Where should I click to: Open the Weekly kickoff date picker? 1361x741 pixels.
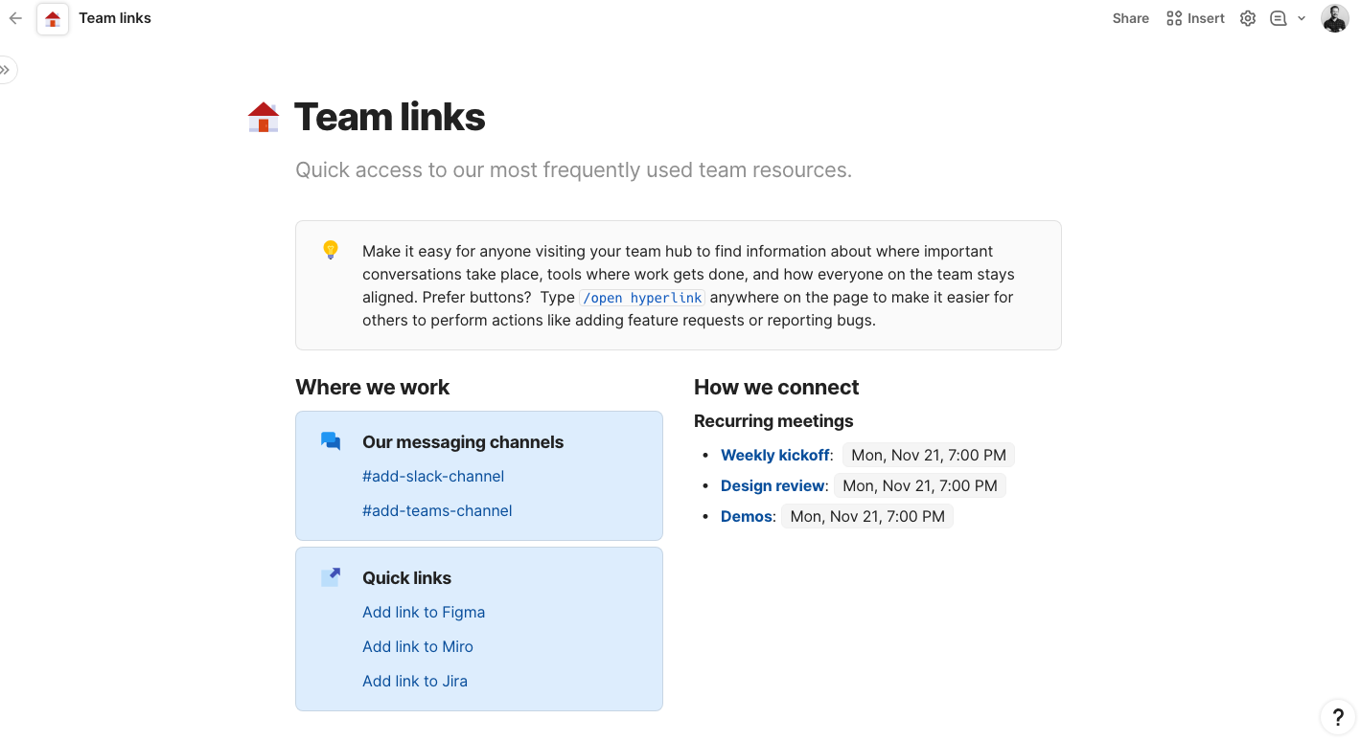[928, 455]
